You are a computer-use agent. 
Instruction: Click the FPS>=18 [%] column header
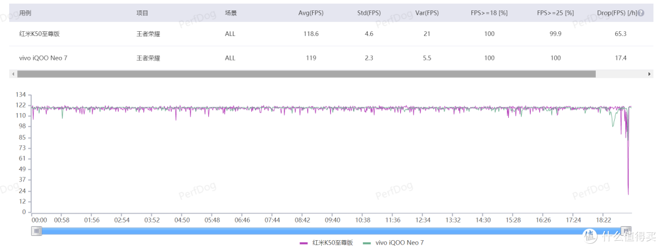(489, 13)
